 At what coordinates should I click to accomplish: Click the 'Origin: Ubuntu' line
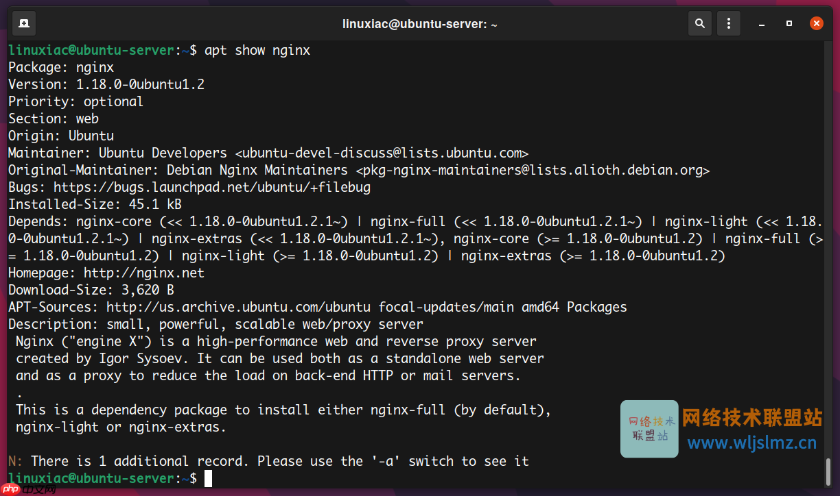pyautogui.click(x=61, y=136)
